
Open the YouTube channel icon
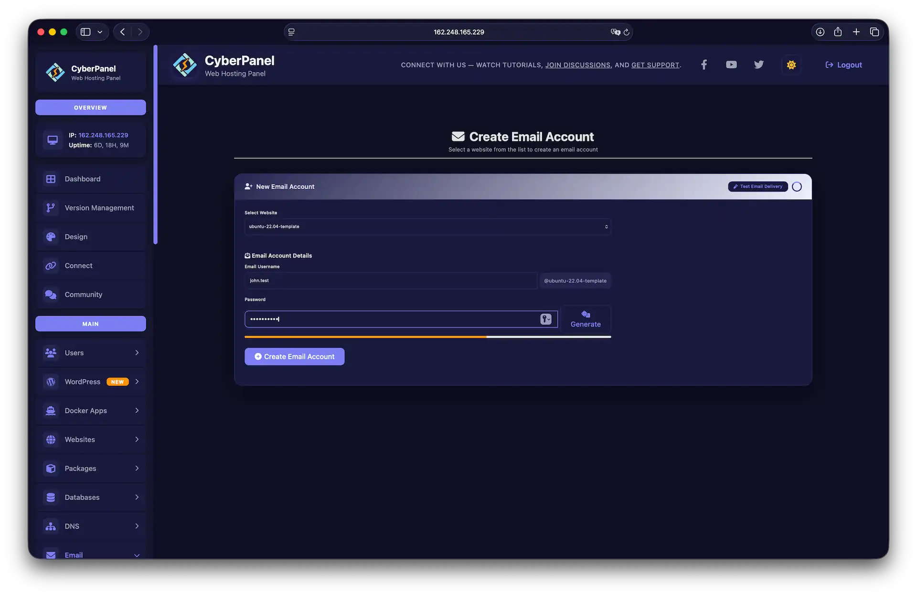(x=731, y=64)
